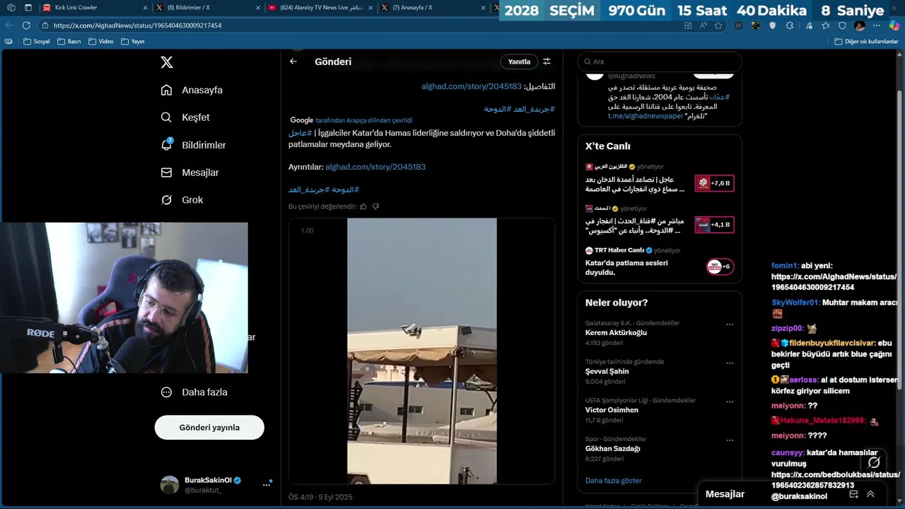Screen dimensions: 905x509
Task: Open reply filter settings icon next to Yanıtla
Action: point(547,62)
